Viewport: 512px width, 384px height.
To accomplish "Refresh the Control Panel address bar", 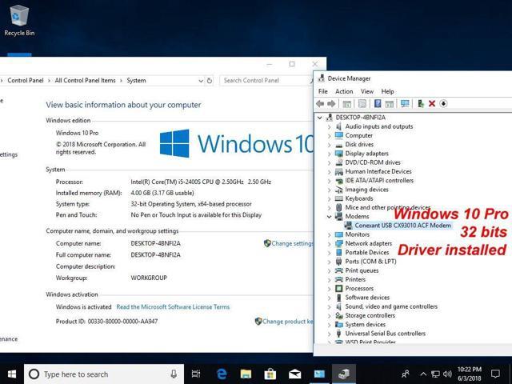I will click(210, 81).
